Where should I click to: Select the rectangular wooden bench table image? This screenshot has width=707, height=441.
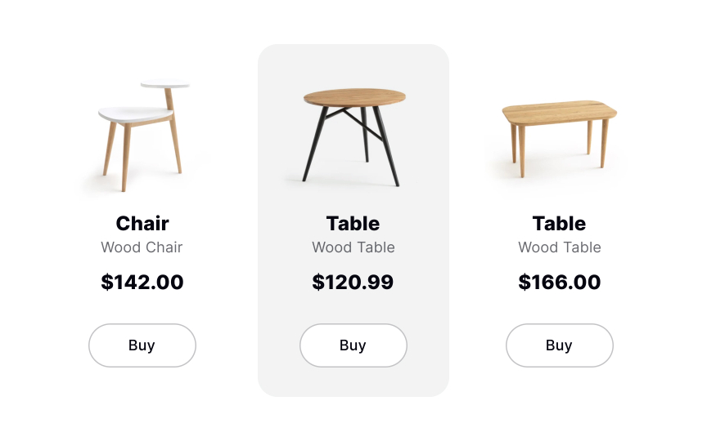tap(559, 136)
